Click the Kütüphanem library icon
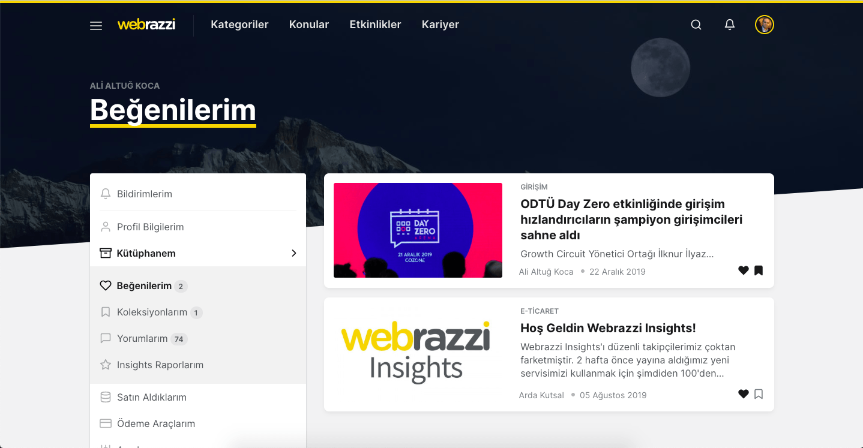 (x=106, y=253)
